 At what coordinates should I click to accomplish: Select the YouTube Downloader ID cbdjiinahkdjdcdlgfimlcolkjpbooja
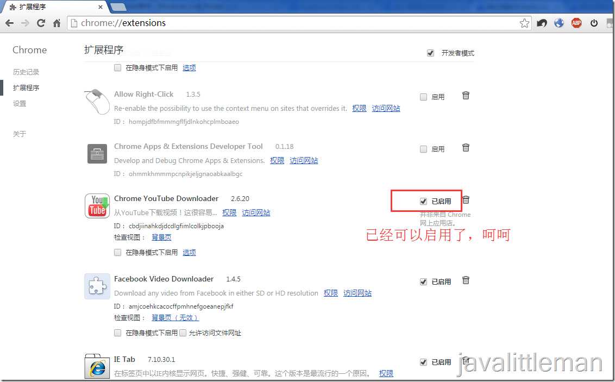point(176,226)
